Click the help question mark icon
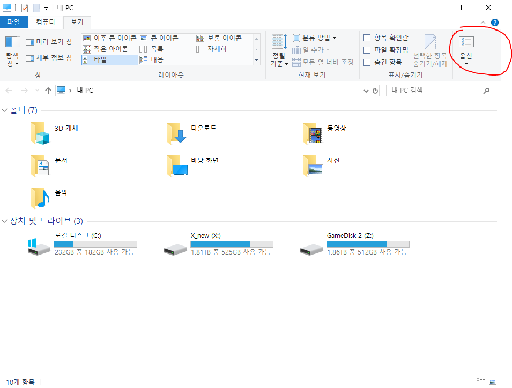512x388 pixels. click(x=495, y=23)
